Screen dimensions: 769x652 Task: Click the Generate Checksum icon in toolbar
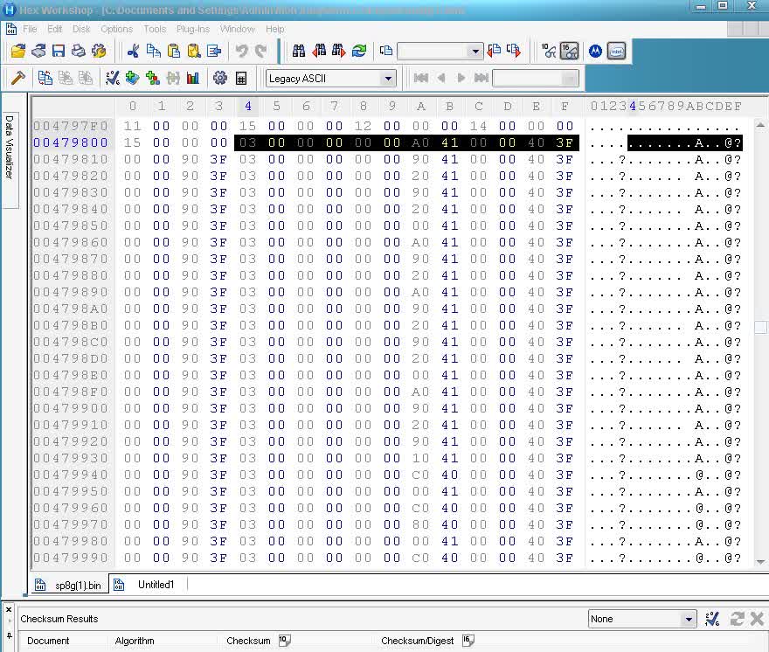tap(113, 79)
